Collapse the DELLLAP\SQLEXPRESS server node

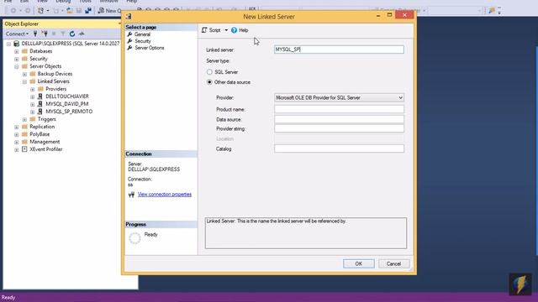pos(8,44)
